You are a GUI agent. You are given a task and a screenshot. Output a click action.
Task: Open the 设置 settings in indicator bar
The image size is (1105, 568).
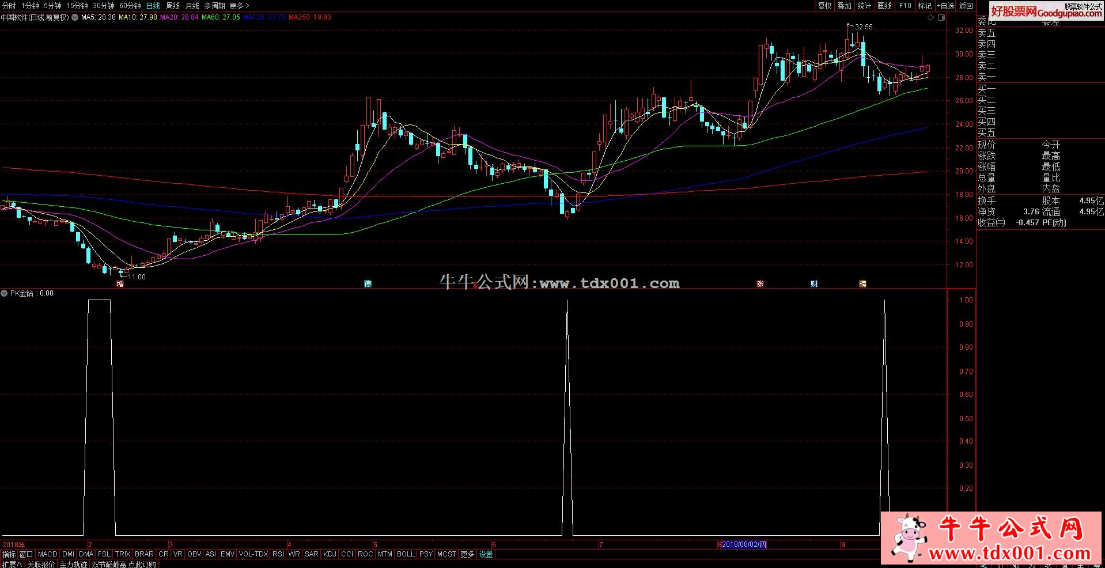486,554
